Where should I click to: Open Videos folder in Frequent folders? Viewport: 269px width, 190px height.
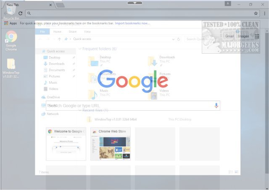[159, 94]
